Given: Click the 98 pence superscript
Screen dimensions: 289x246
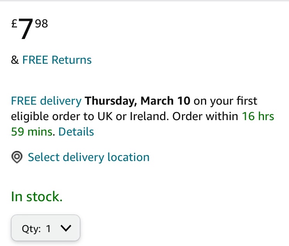Looking at the screenshot, I should coord(41,24).
